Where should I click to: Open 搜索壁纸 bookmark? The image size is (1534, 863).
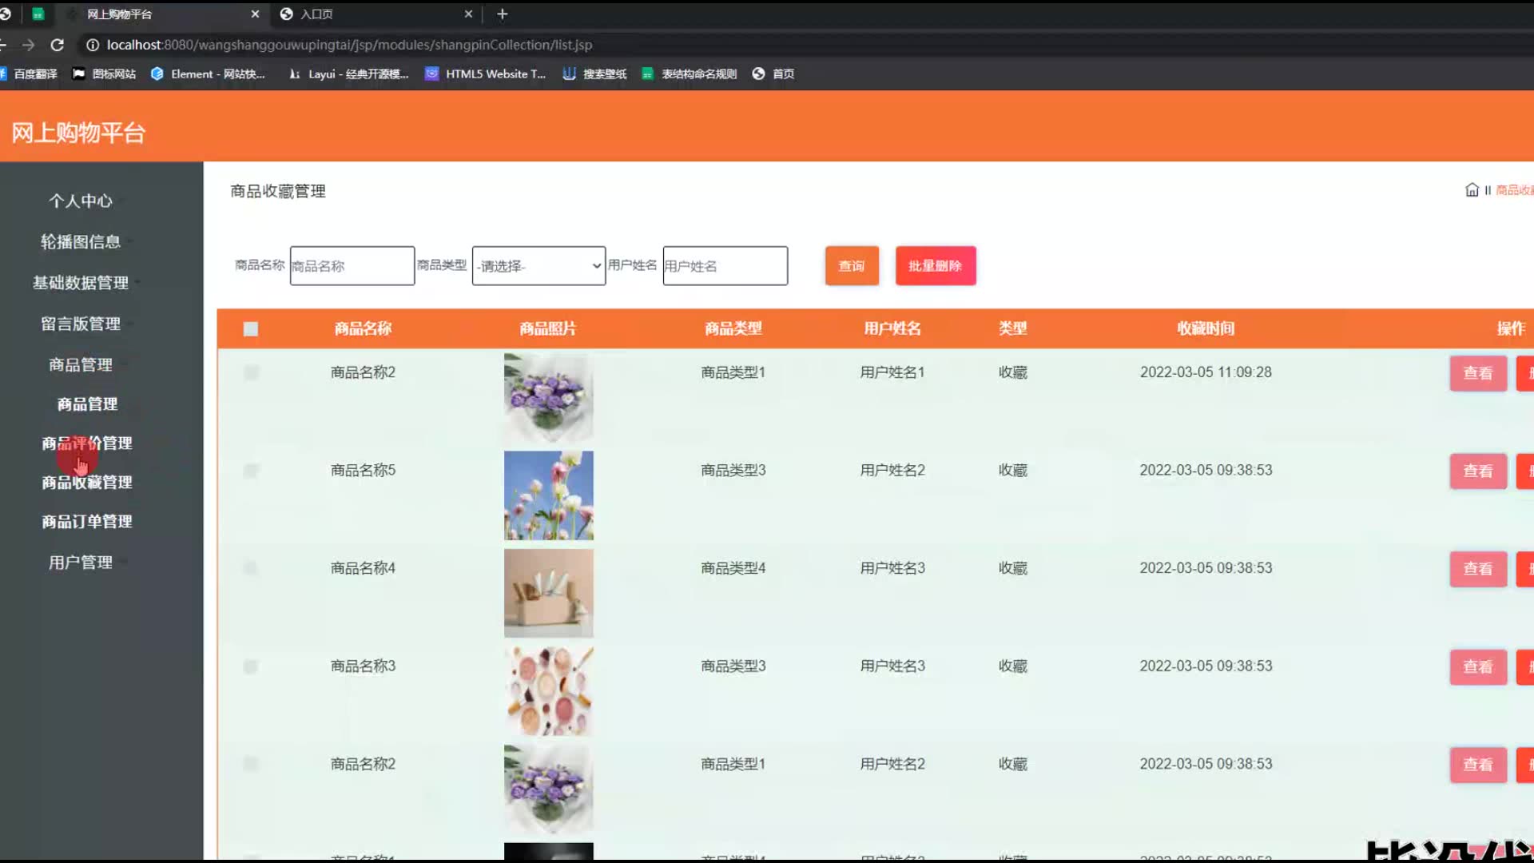594,74
